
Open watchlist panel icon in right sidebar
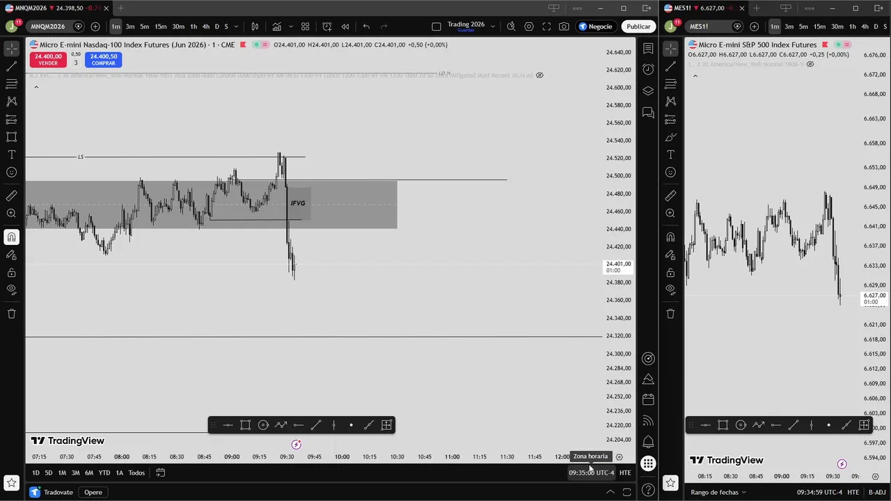(x=648, y=49)
